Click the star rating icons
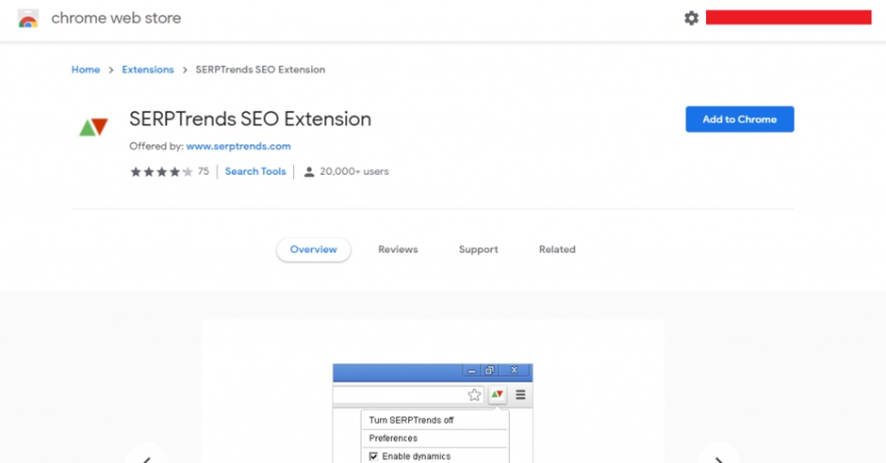Viewport: 886px width, 463px height. 161,171
